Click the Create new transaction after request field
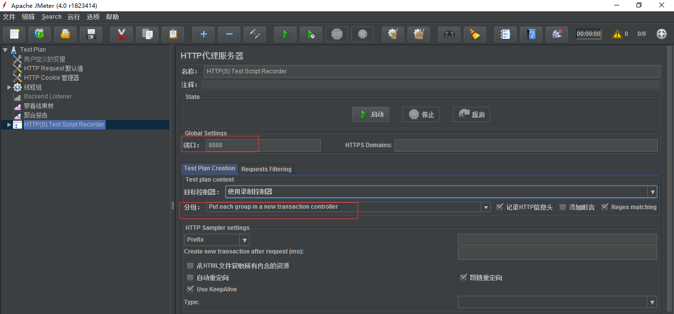 [558, 253]
